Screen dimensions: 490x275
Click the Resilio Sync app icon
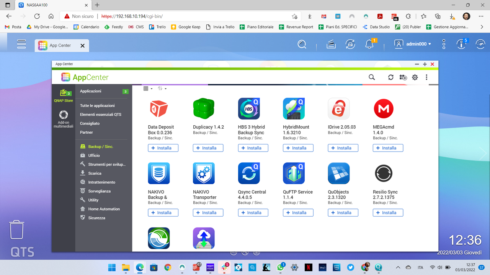384,173
